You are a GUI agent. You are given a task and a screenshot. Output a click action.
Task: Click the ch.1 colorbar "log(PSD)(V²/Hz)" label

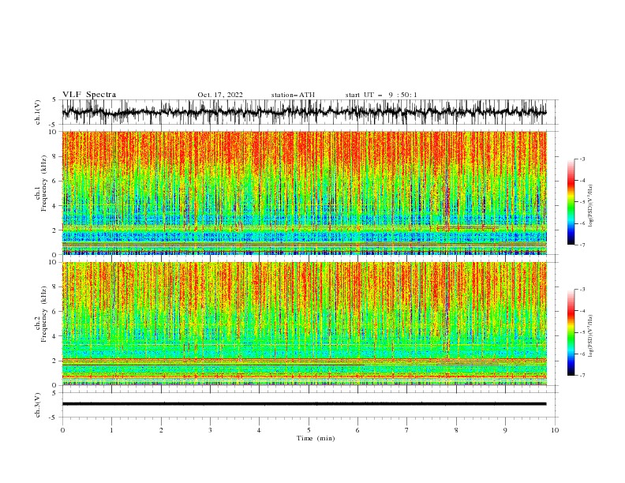click(x=592, y=206)
